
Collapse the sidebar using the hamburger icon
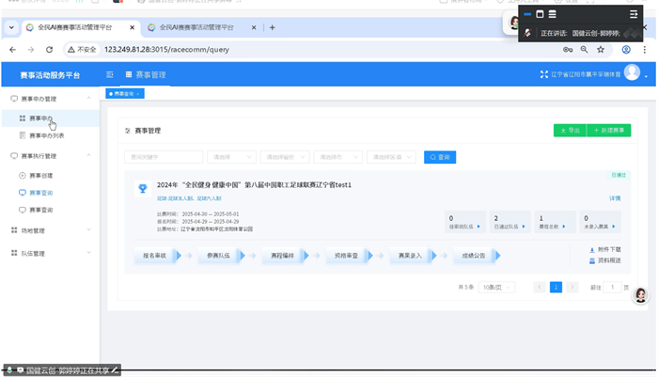(x=110, y=74)
